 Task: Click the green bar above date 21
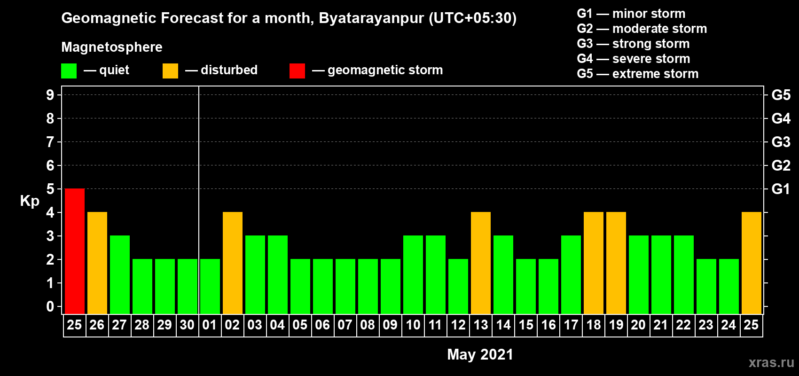tap(661, 275)
